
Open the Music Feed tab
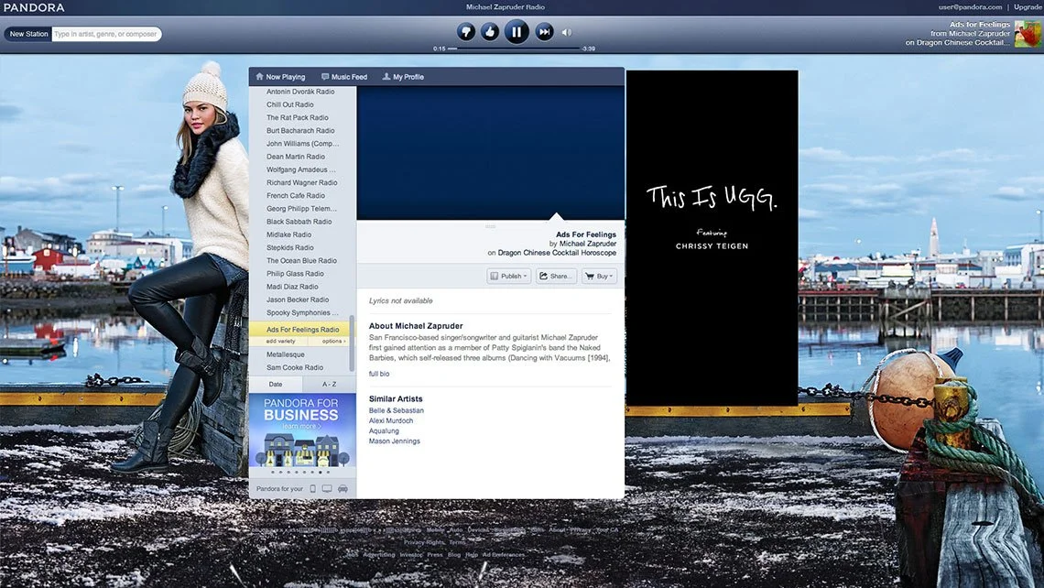(344, 77)
